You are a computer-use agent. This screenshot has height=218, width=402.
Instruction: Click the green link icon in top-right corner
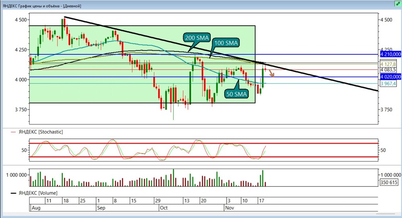(398, 4)
